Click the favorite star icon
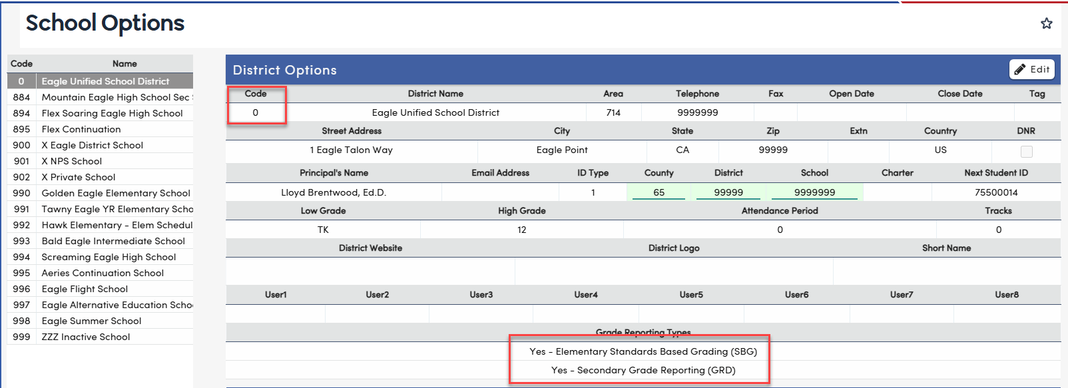 [1047, 23]
